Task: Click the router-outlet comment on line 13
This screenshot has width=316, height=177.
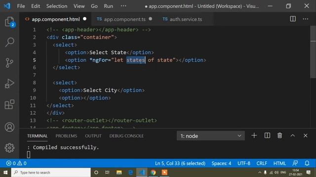Action: click(x=102, y=120)
